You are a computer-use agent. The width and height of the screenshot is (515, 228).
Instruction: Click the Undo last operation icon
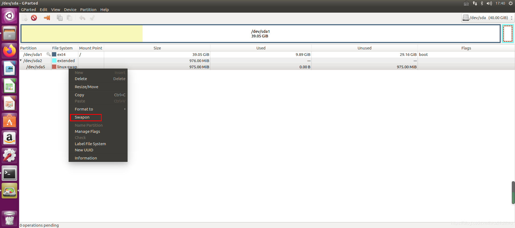coord(82,18)
